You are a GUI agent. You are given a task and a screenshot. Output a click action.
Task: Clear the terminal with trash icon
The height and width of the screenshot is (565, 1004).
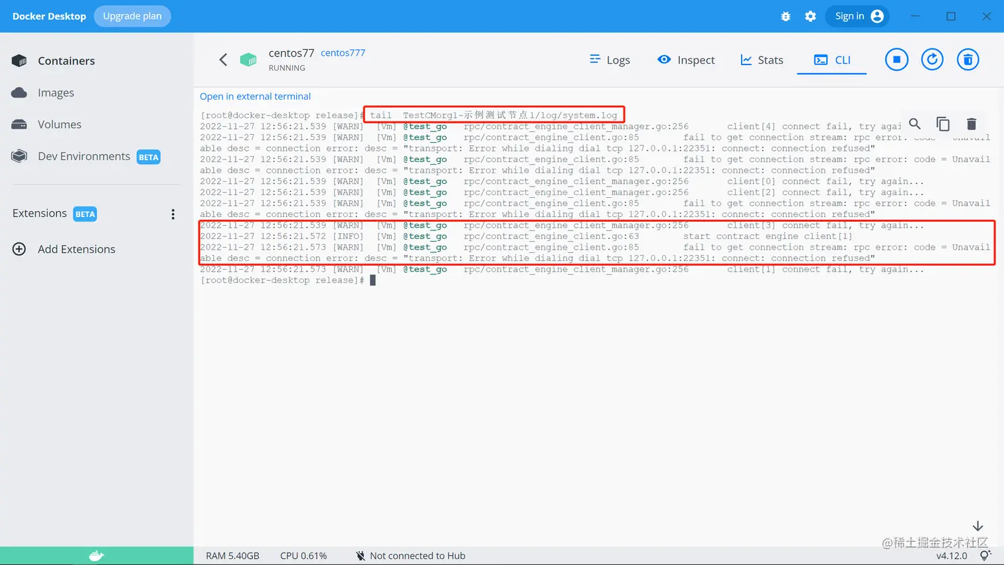(971, 123)
